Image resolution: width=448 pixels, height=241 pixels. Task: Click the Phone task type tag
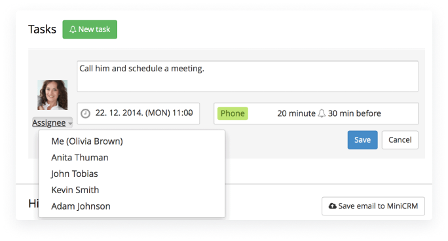[233, 113]
